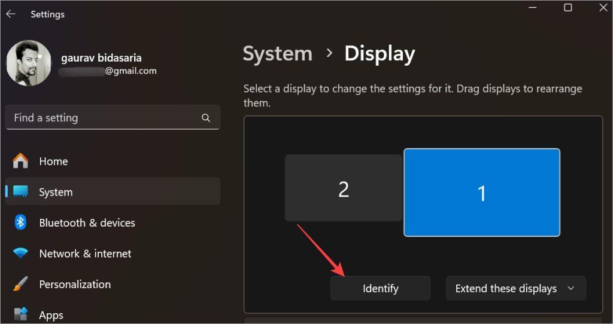Open Bluetooth & devices settings
Image resolution: width=613 pixels, height=324 pixels.
pyautogui.click(x=113, y=222)
